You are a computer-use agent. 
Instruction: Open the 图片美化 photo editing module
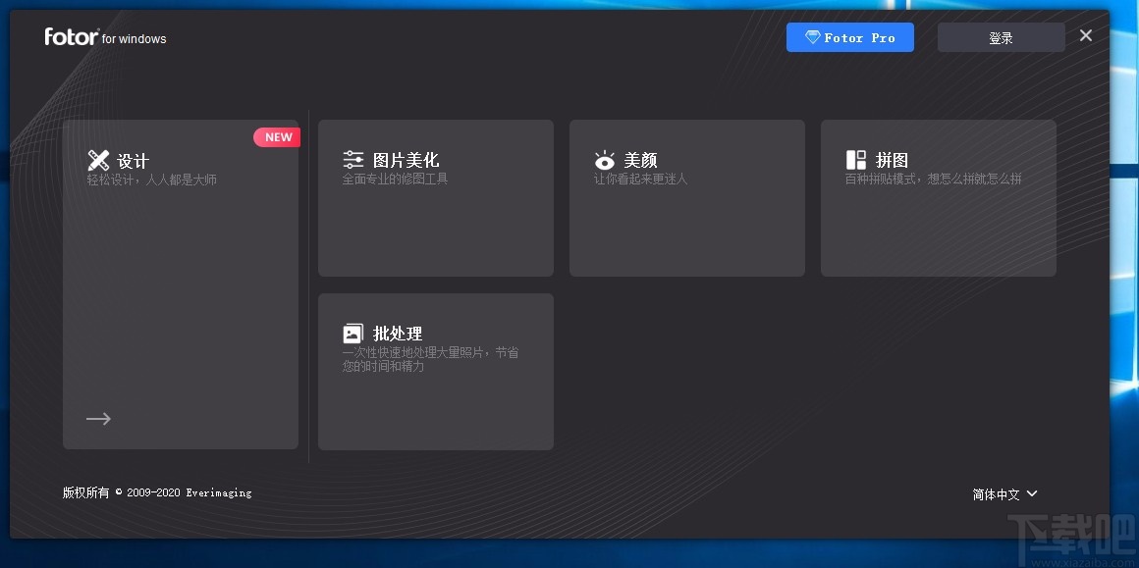coord(435,196)
